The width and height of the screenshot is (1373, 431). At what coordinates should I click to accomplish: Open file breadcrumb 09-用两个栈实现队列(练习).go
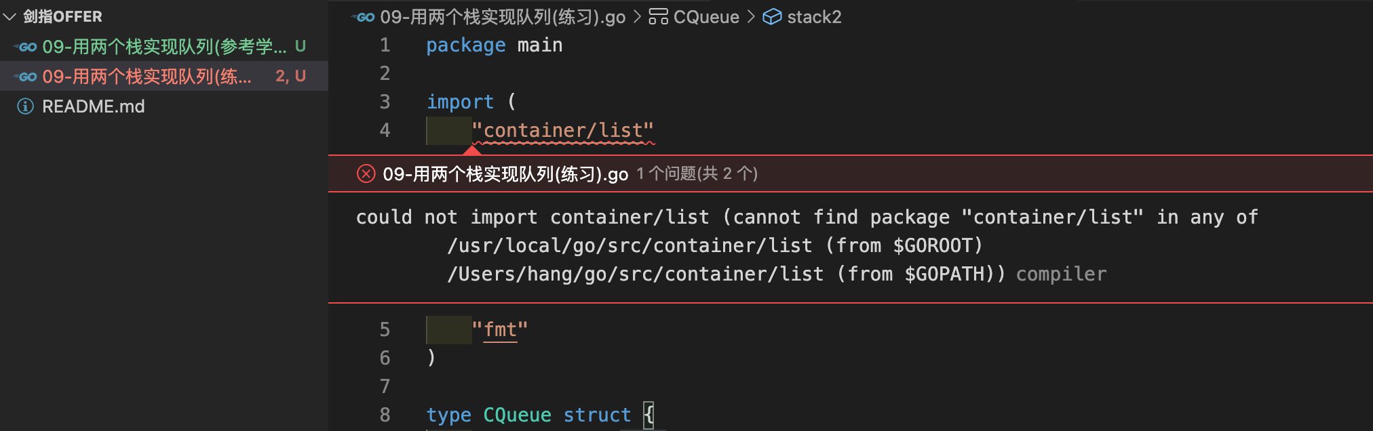(502, 17)
